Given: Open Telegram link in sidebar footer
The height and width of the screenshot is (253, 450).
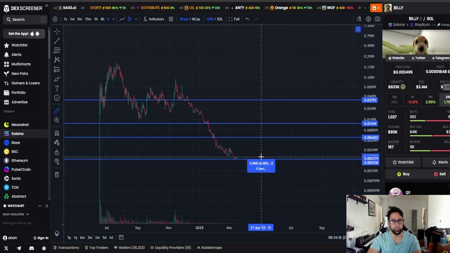Looking at the screenshot, I should click(x=19, y=248).
